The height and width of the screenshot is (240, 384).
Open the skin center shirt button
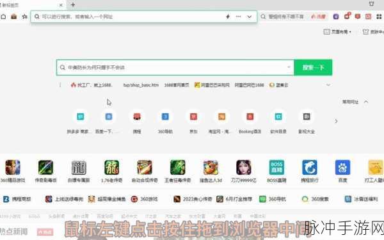coord(373,31)
